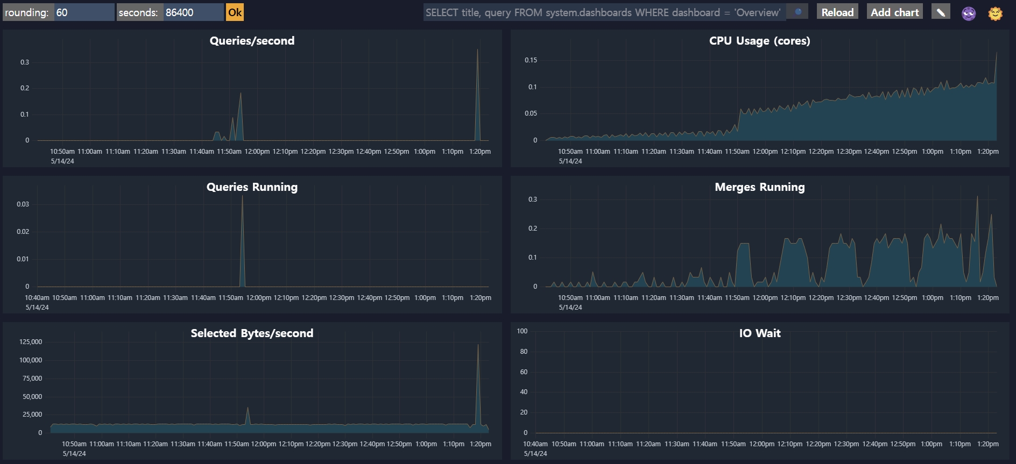Switch to light theme with sun icon
Image resolution: width=1016 pixels, height=464 pixels.
click(x=995, y=13)
